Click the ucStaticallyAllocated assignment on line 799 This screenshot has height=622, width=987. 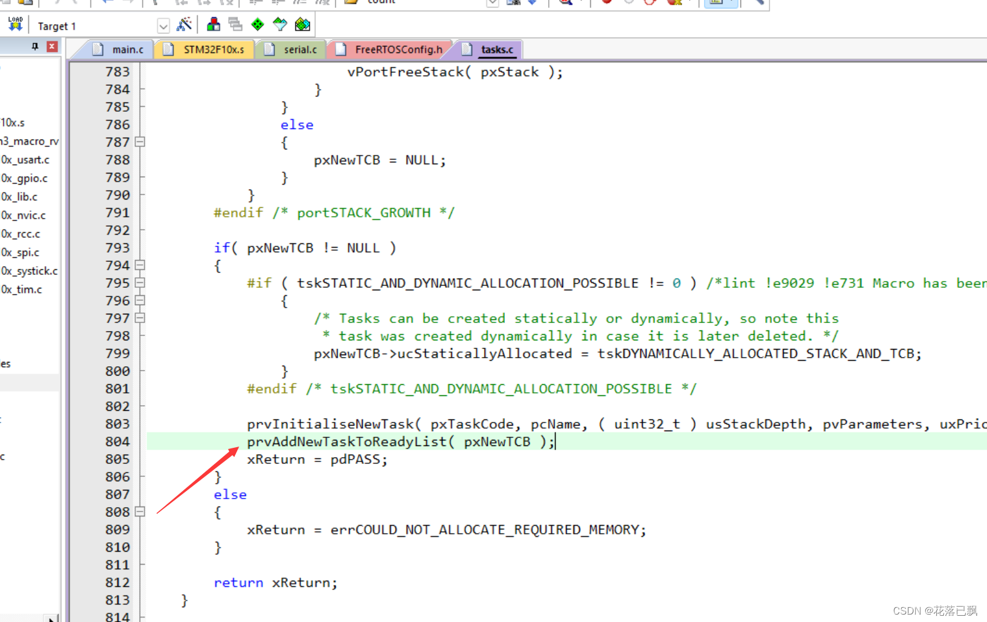[617, 354]
